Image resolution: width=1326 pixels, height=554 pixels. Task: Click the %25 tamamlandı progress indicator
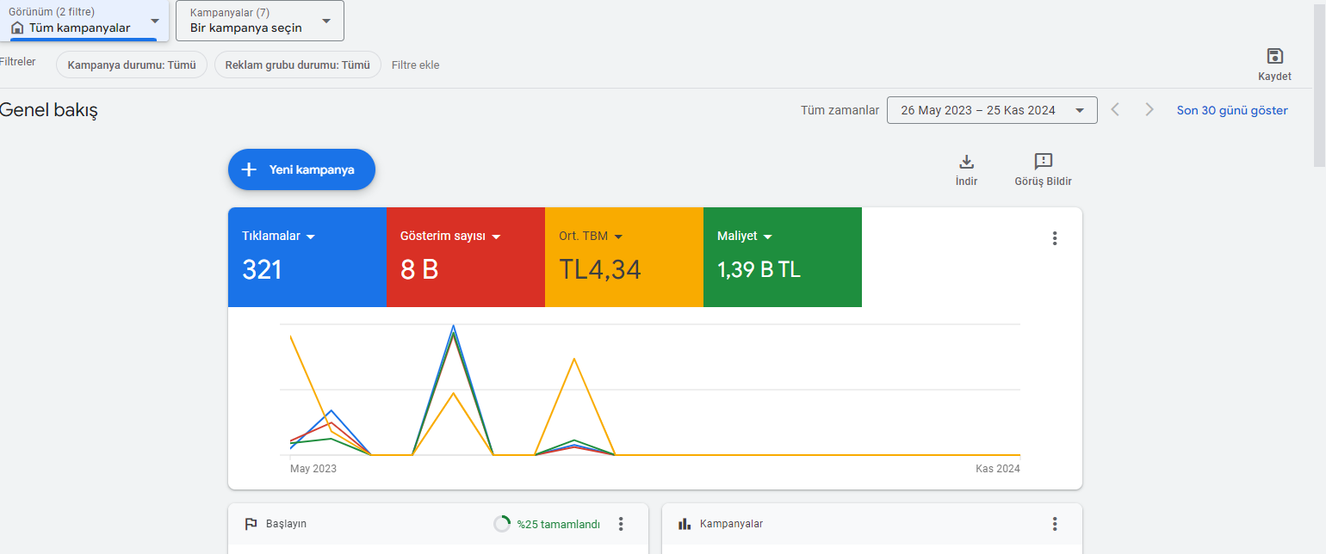coord(547,524)
